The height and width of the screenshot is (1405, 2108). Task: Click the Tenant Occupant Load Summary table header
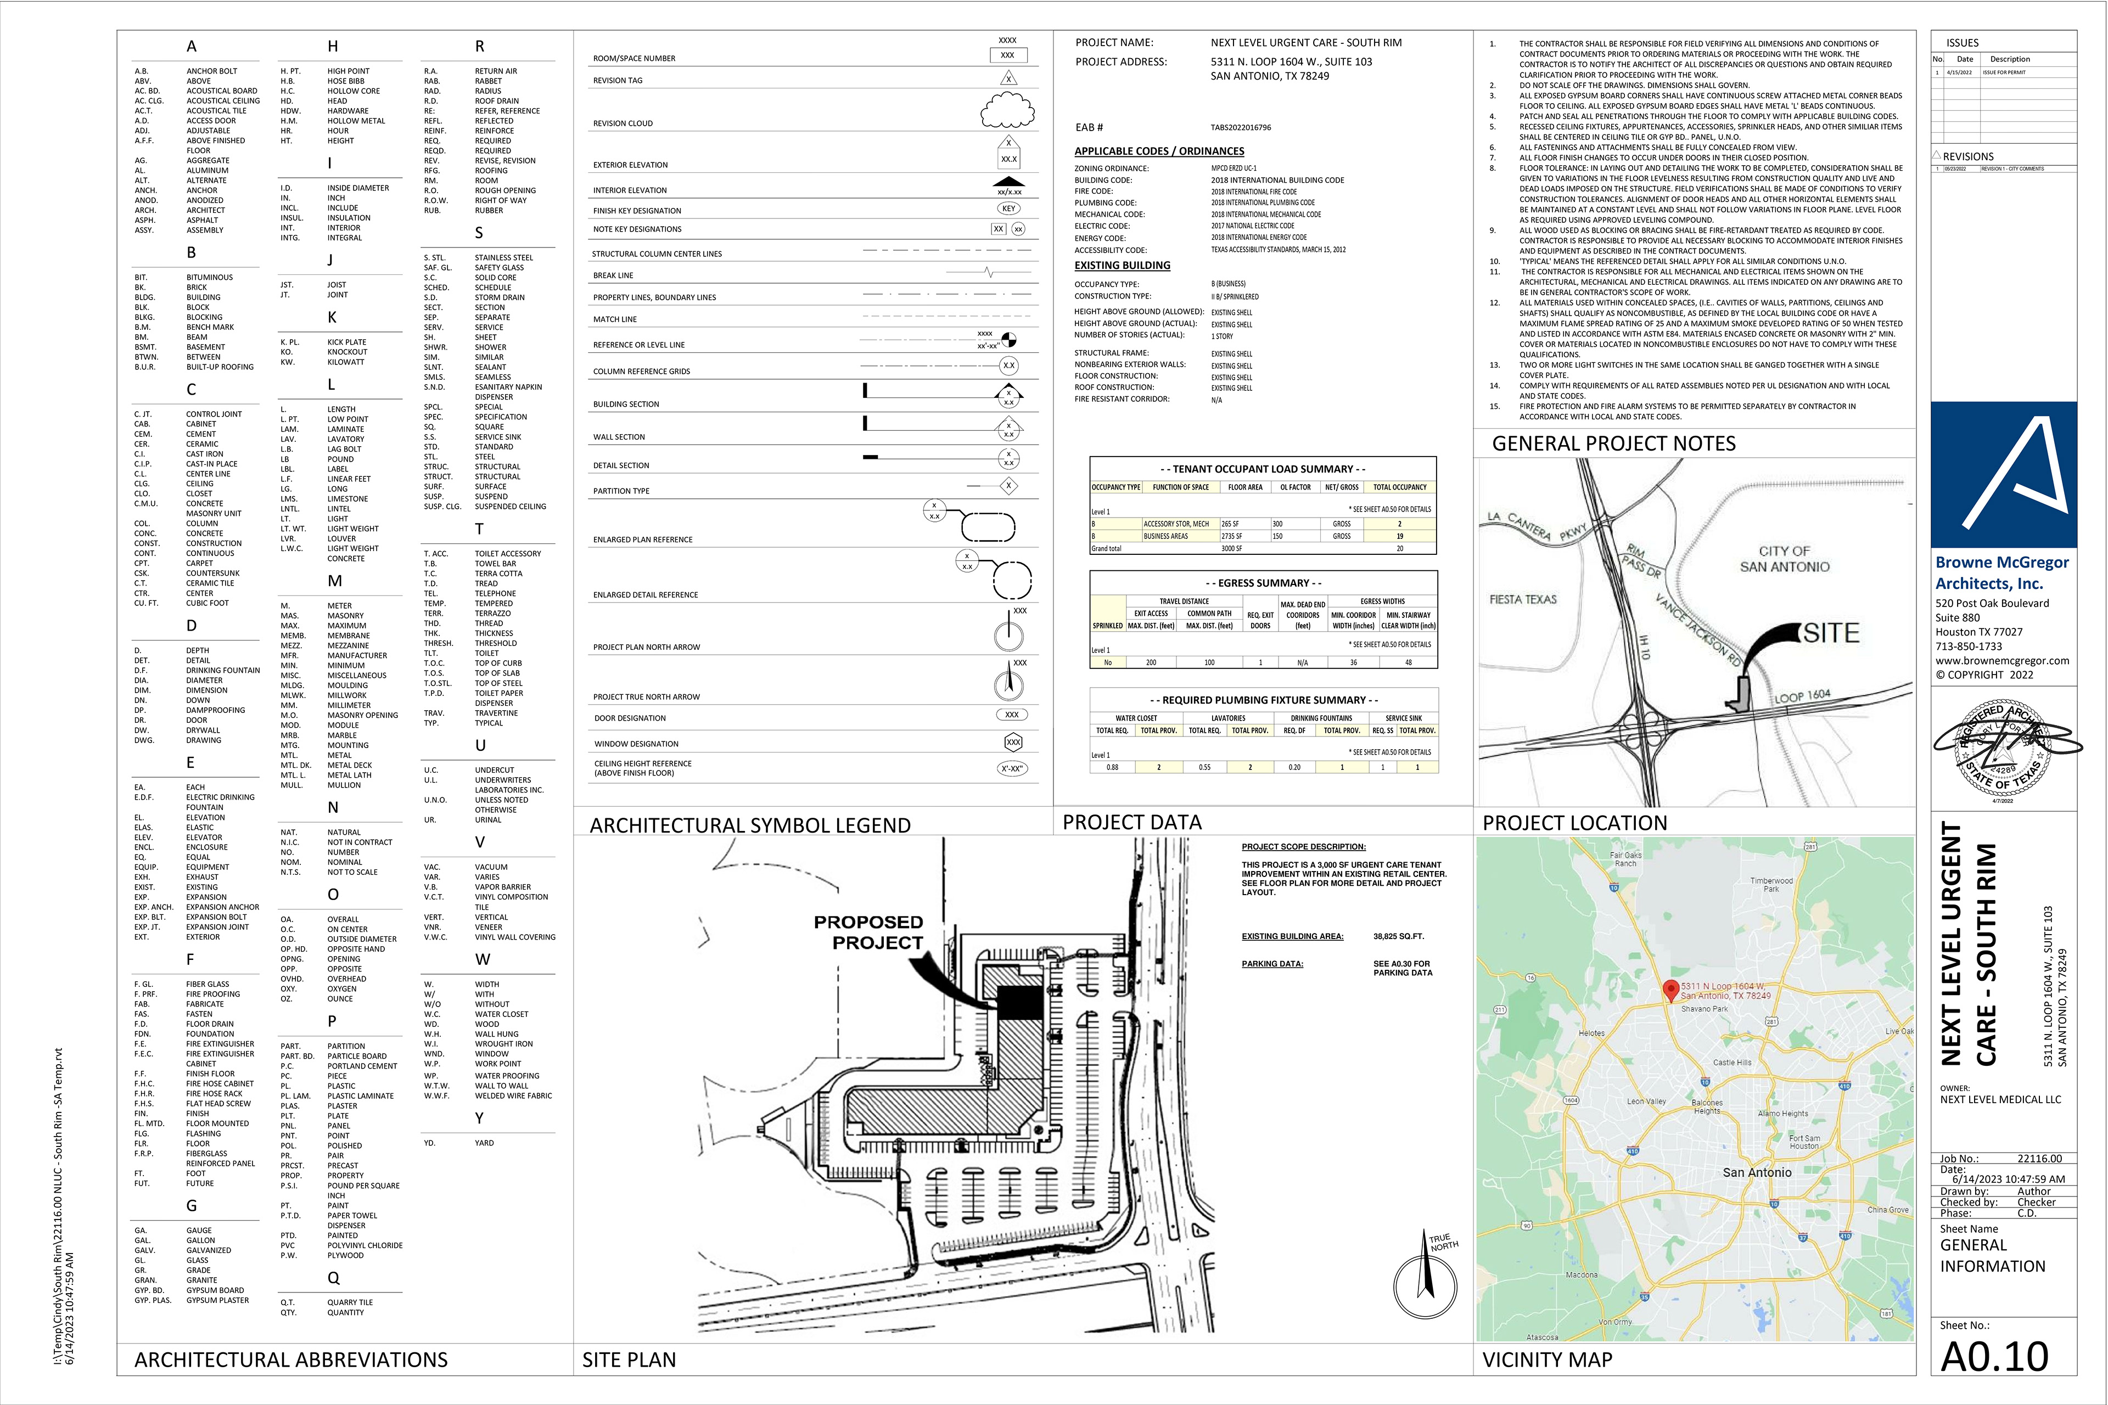pos(1263,469)
